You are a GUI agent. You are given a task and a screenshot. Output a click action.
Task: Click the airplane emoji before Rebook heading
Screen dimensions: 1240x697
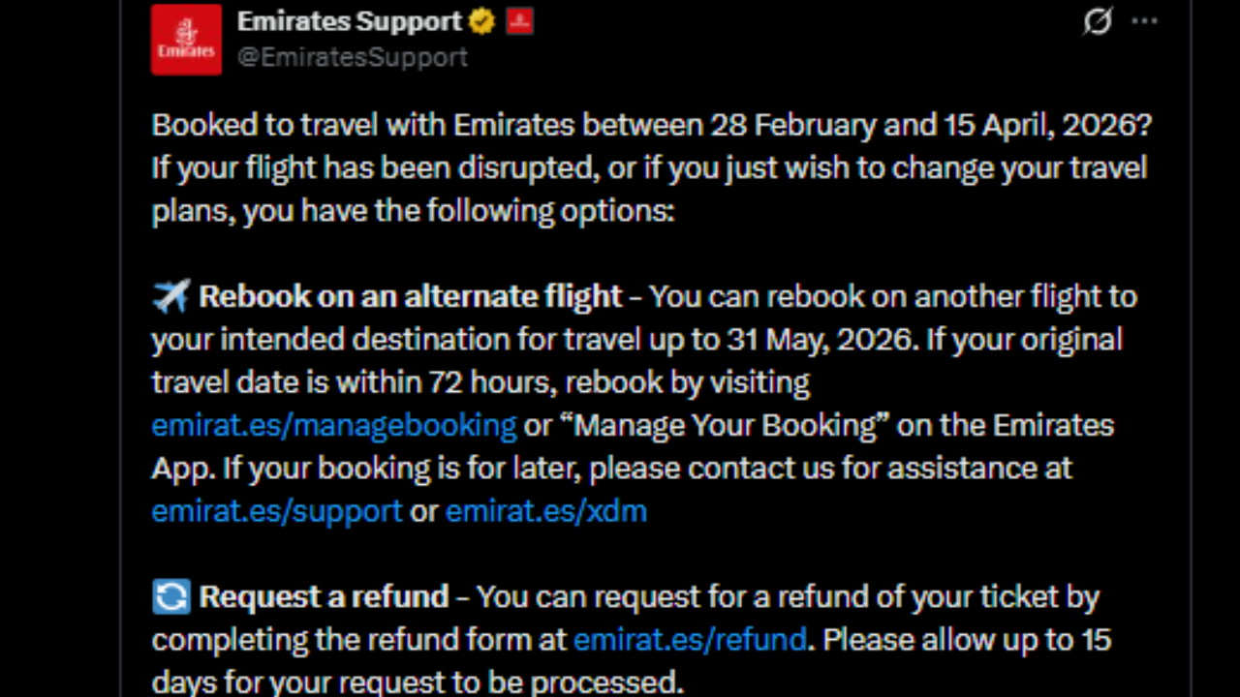170,295
